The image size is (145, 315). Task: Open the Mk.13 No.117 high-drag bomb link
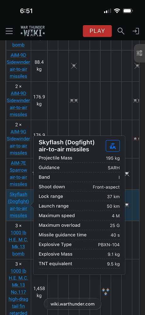[x=19, y=292]
